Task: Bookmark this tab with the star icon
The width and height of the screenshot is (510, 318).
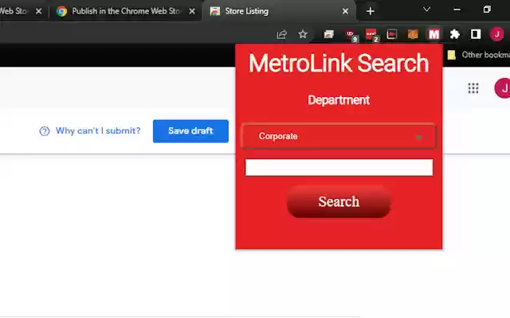Action: [303, 34]
